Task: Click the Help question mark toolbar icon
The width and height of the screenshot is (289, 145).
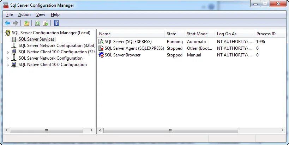Action: tap(56, 23)
